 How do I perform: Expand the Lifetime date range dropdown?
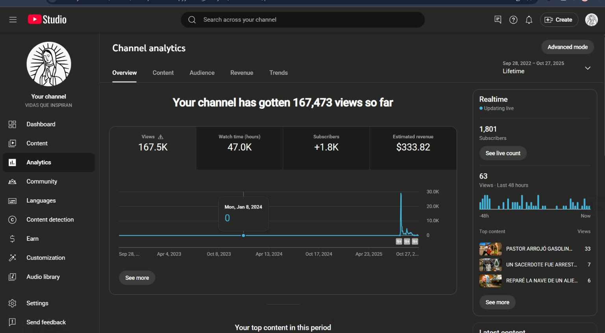click(587, 68)
